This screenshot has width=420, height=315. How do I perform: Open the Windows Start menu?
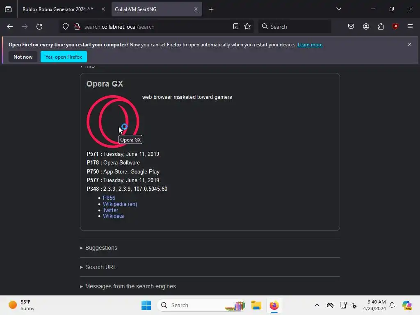(x=146, y=305)
